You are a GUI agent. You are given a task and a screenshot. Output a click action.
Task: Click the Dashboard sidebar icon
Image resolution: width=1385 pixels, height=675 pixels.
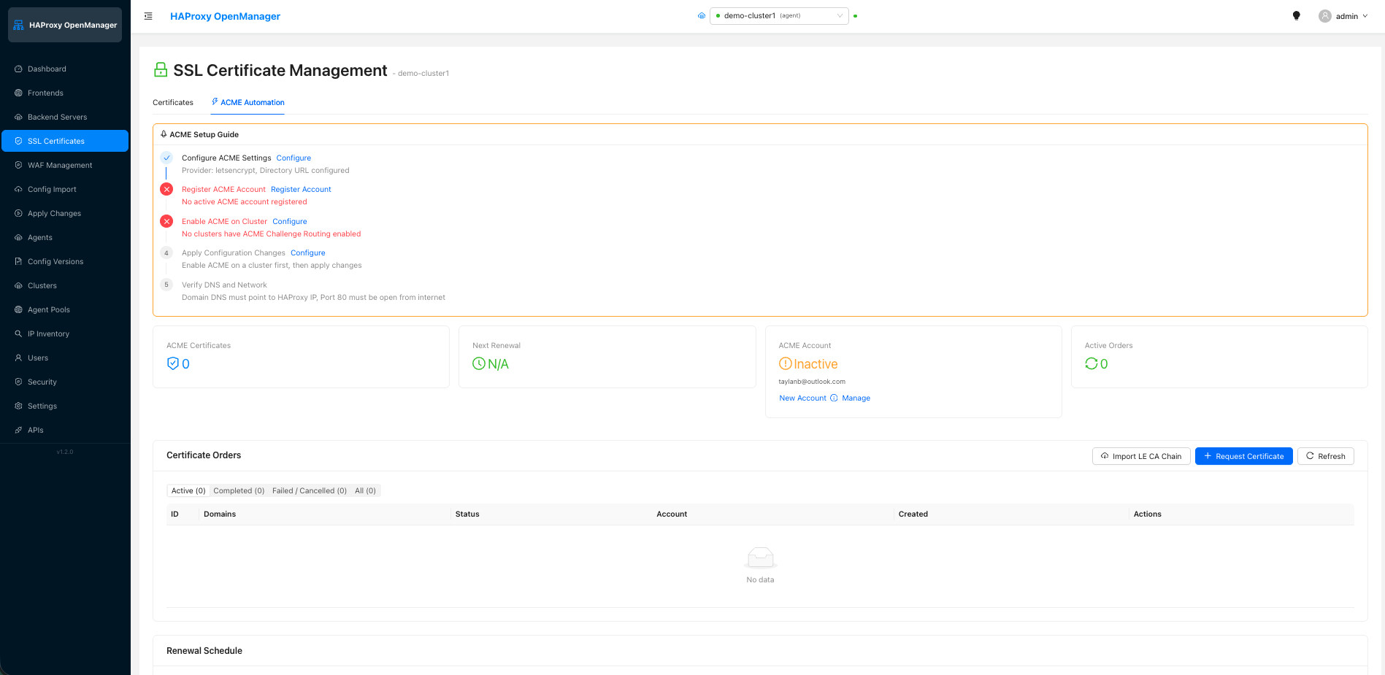tap(18, 69)
